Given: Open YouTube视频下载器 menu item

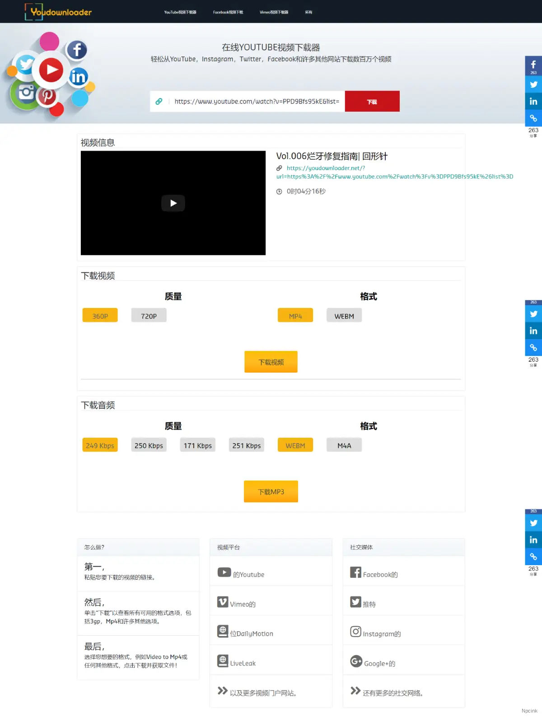Looking at the screenshot, I should (180, 12).
